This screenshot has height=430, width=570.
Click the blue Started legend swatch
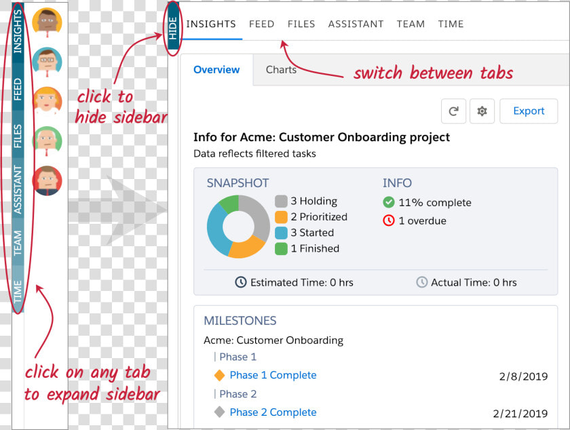click(x=281, y=233)
